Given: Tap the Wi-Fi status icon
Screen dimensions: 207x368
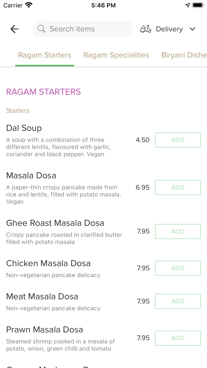Looking at the screenshot, I should coord(29,5).
